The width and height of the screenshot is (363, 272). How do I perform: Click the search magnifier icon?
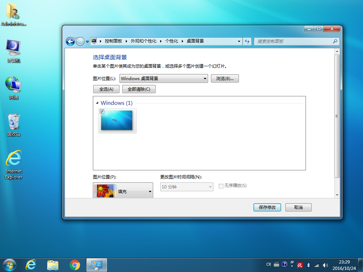click(x=335, y=41)
